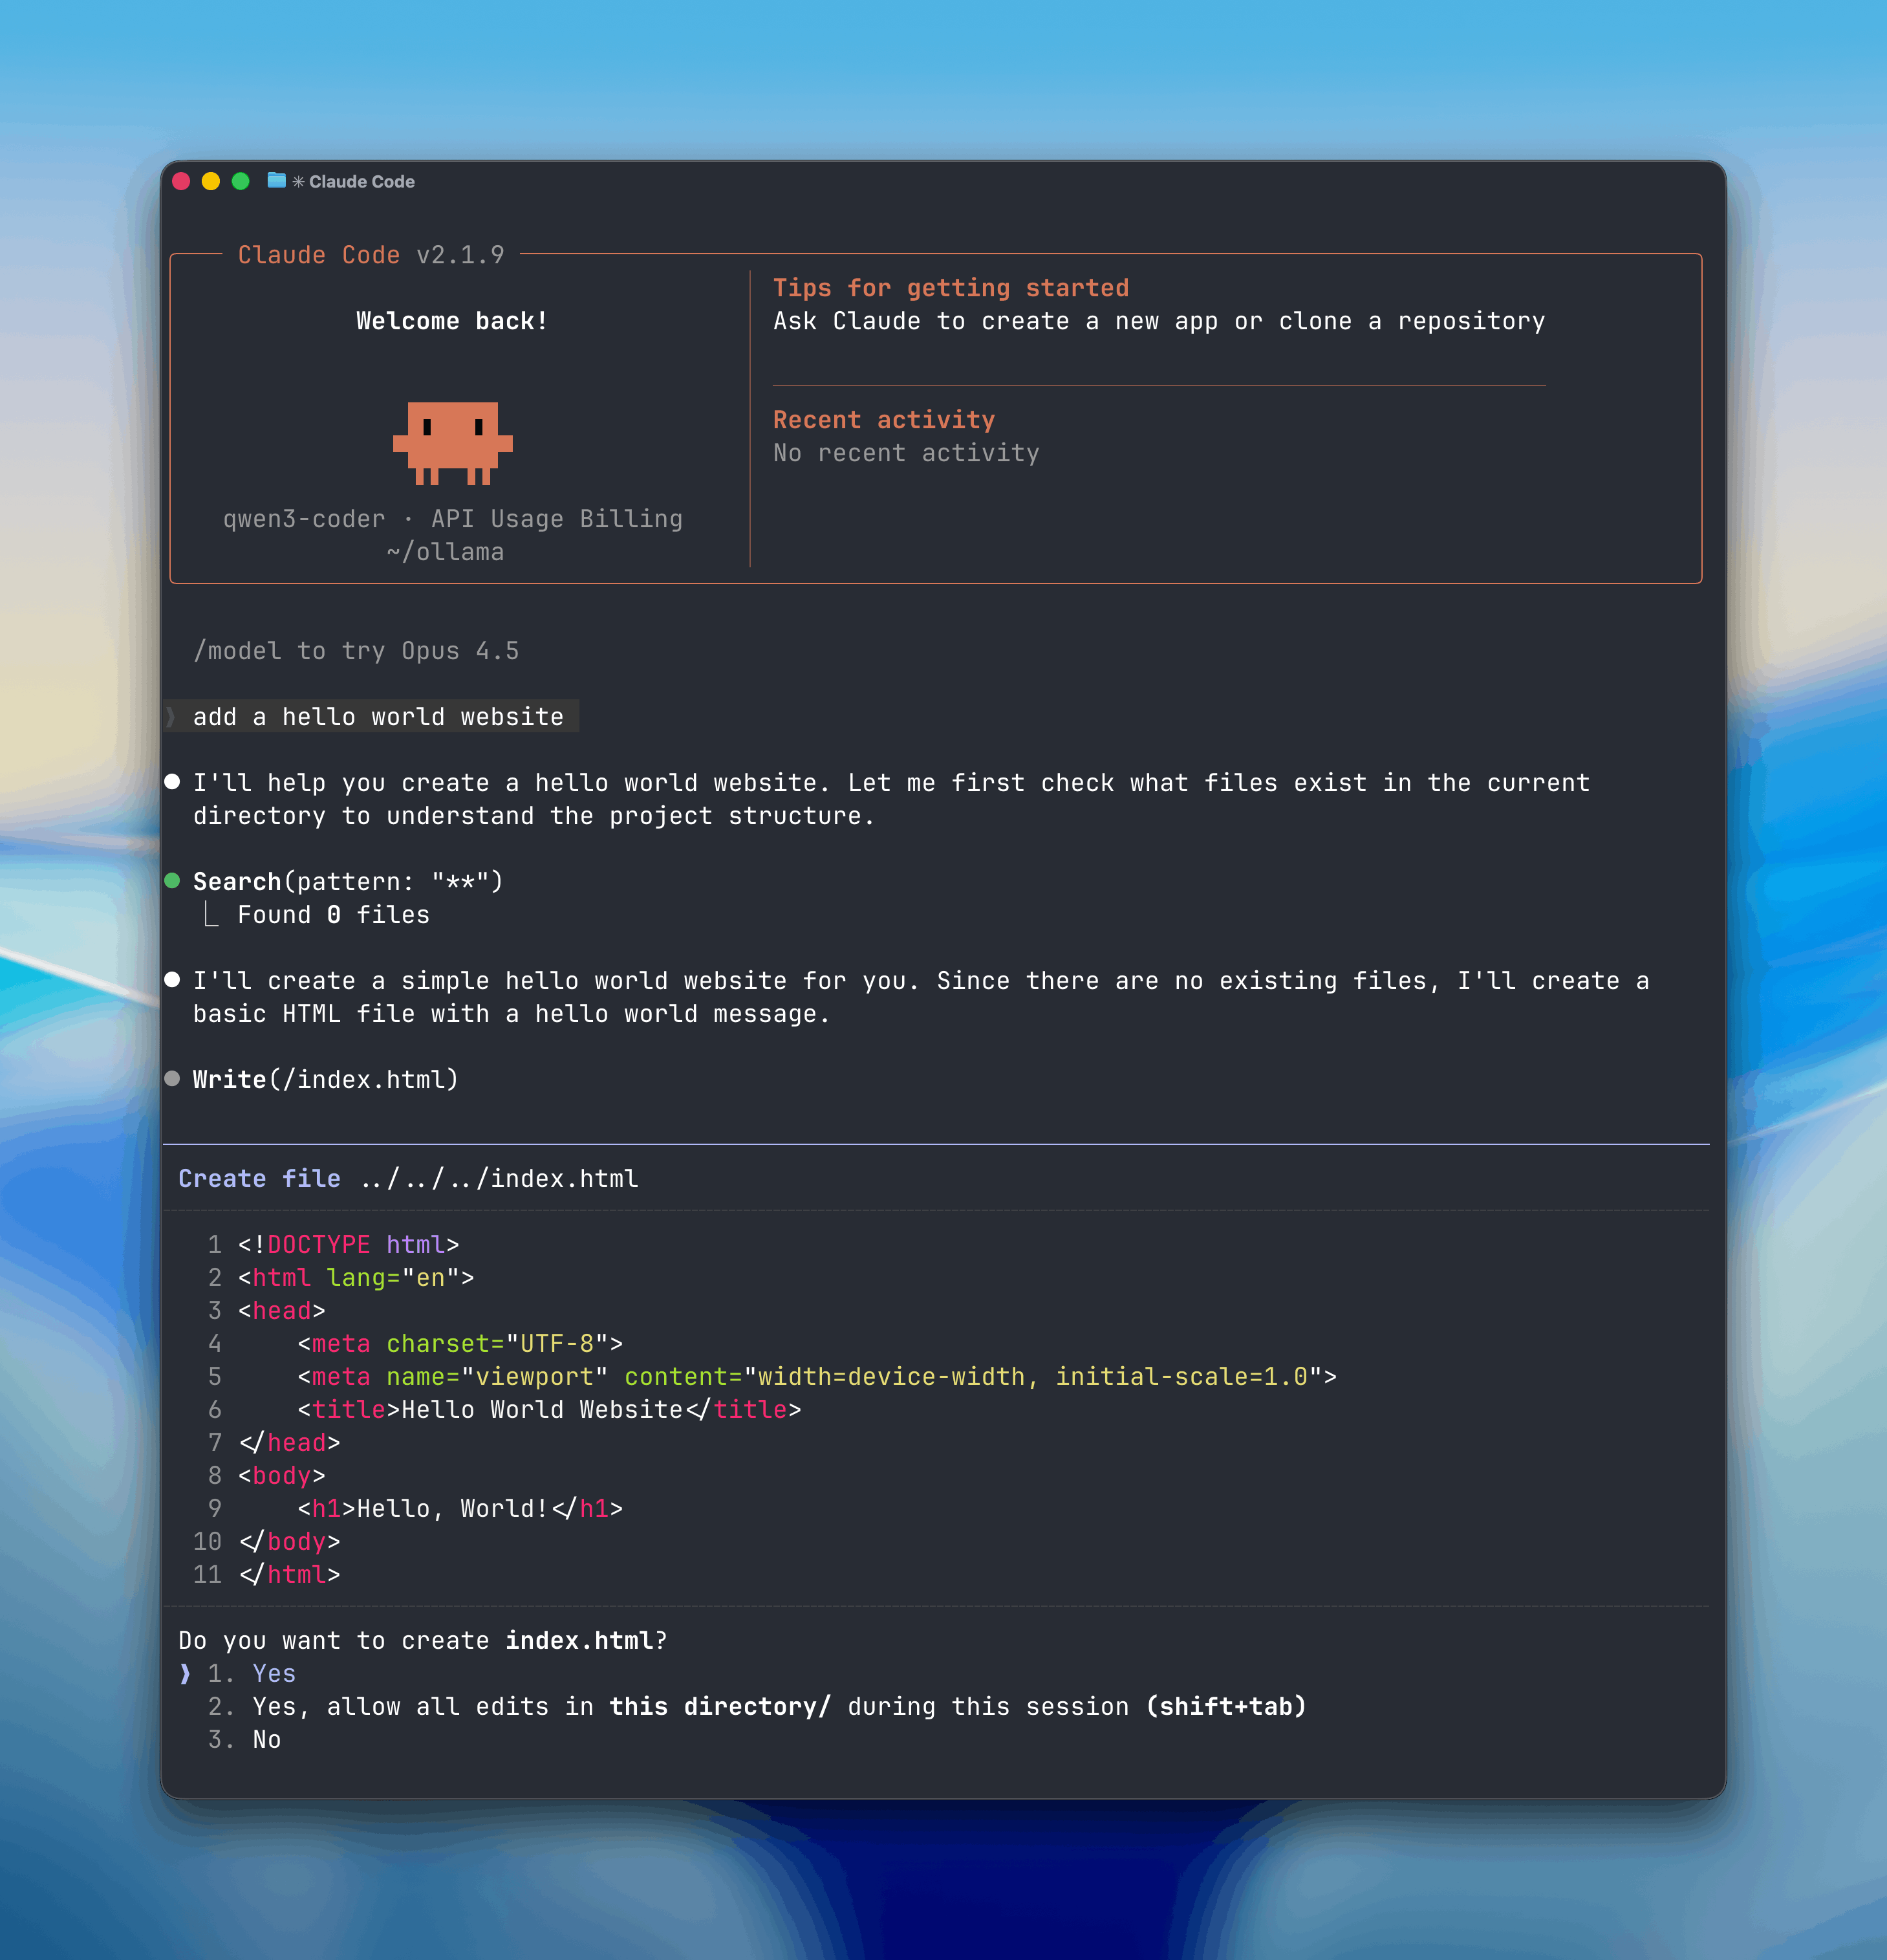Expand the Found 0 files result branch
Image resolution: width=1887 pixels, height=1960 pixels.
point(332,914)
